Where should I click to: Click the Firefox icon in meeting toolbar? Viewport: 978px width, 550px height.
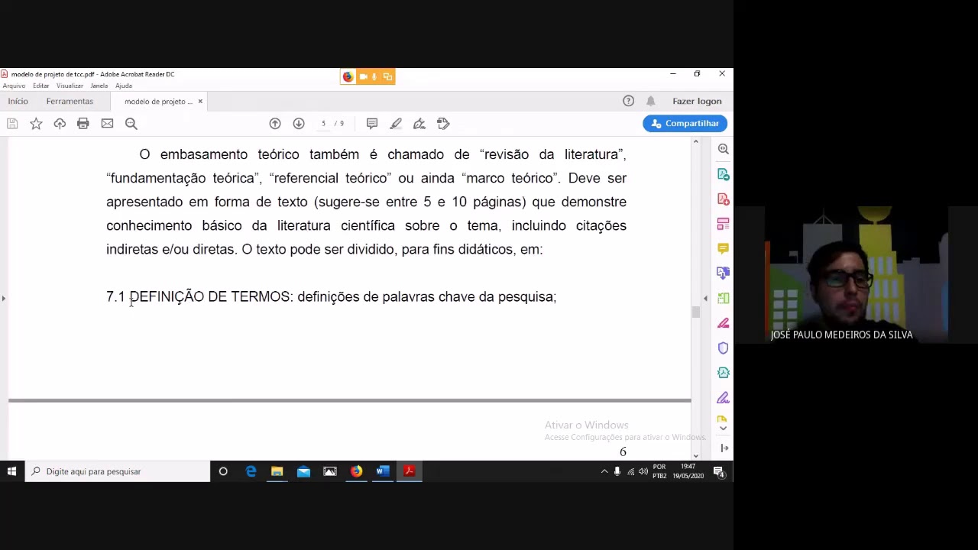pyautogui.click(x=348, y=76)
